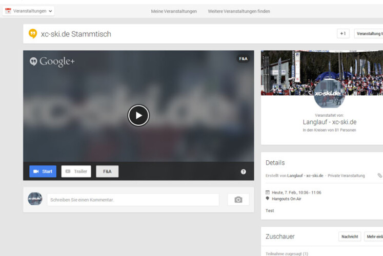Click the camera icon to add a photo

point(238,200)
